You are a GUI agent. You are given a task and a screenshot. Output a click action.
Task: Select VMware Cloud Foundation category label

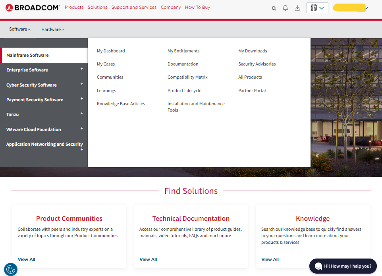tap(34, 129)
